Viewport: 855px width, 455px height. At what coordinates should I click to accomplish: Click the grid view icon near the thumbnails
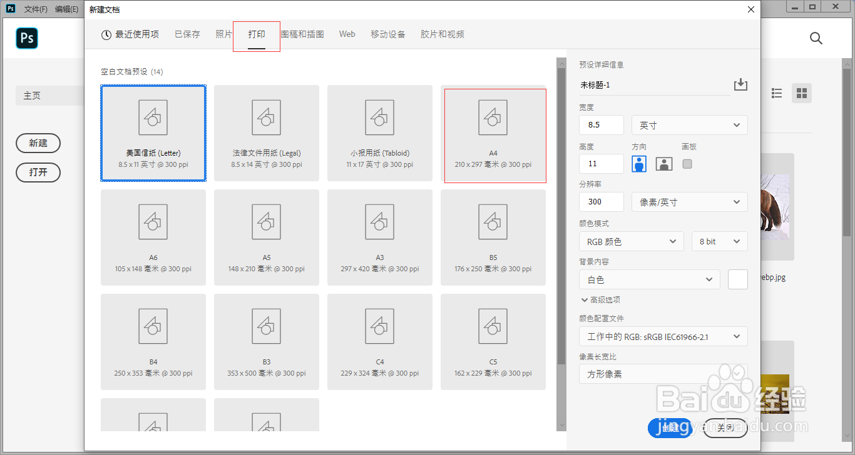(x=802, y=92)
